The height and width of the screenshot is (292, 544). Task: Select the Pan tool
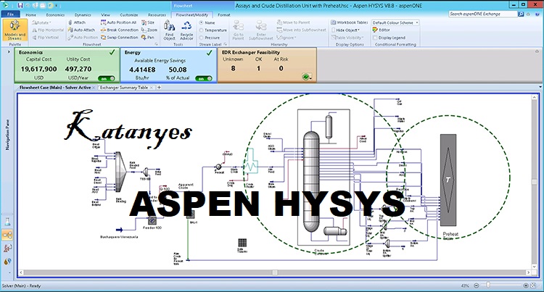point(148,38)
